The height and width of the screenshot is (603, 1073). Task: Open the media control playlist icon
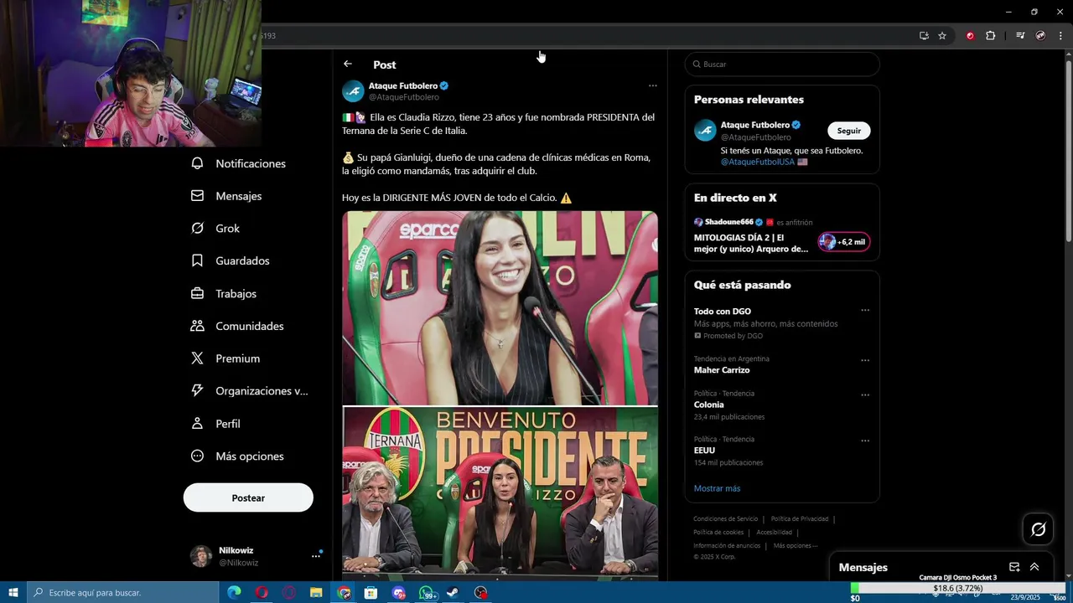(x=1020, y=36)
